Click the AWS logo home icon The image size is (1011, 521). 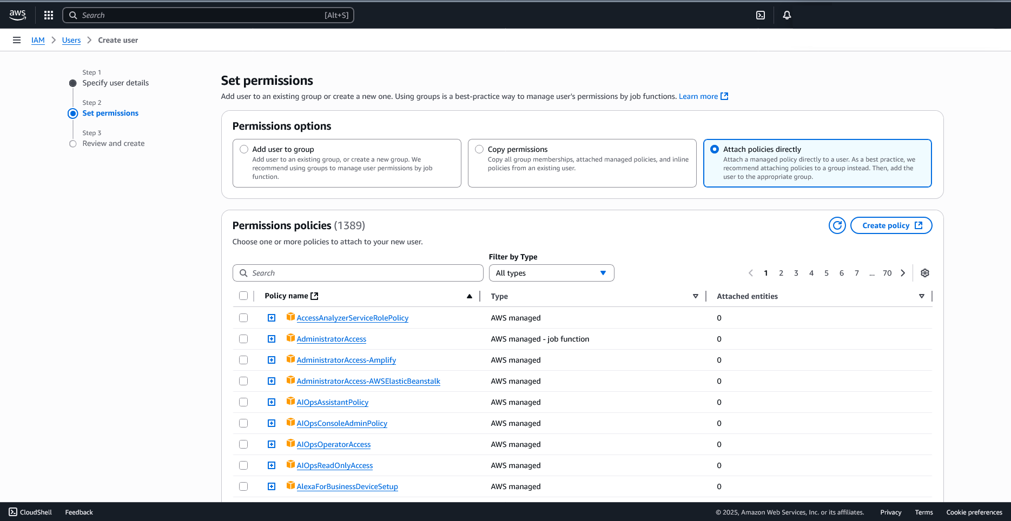point(18,15)
